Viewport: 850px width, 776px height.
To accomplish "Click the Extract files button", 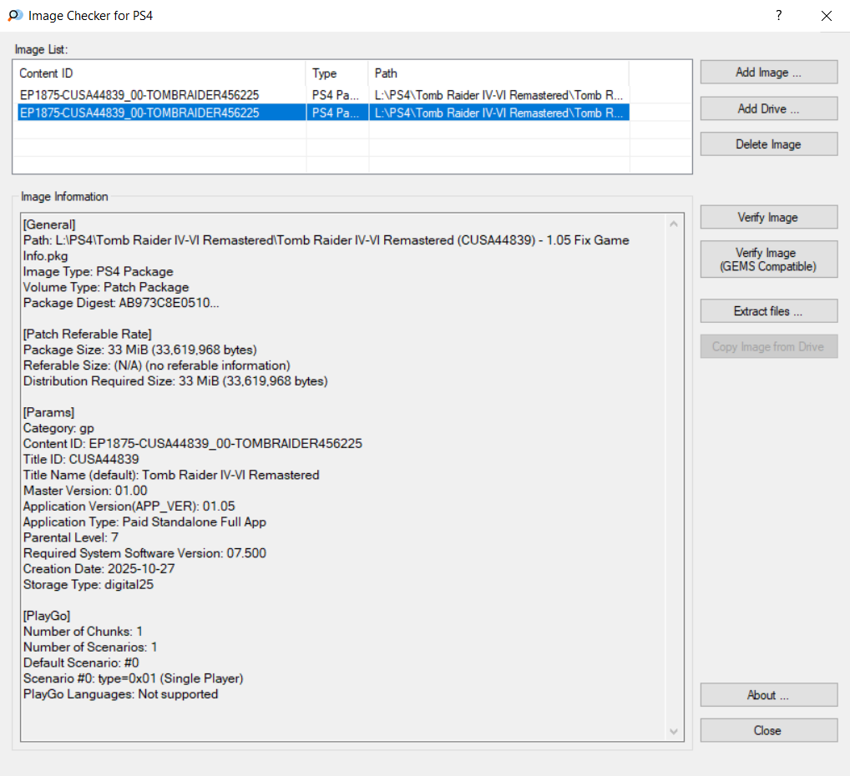I will tap(768, 311).
